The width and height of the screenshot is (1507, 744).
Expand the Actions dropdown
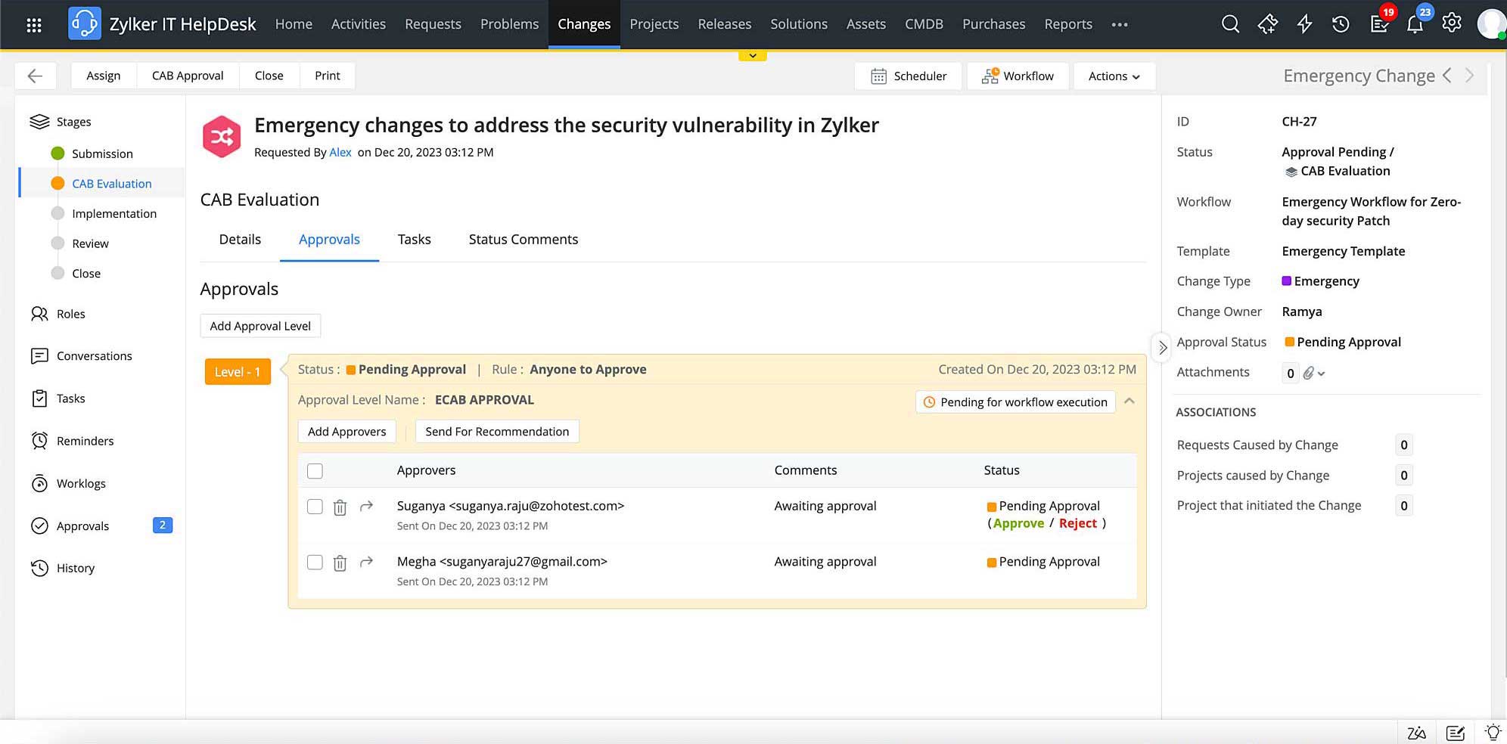1114,76
